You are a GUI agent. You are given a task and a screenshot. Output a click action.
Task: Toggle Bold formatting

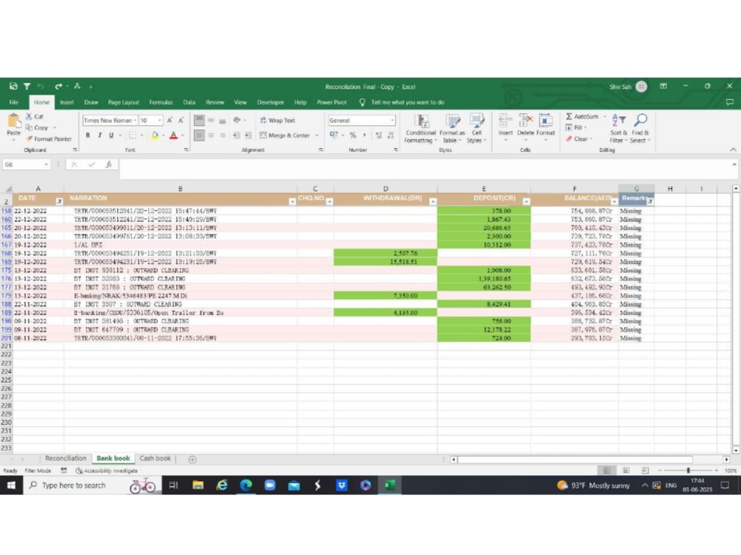pyautogui.click(x=88, y=135)
